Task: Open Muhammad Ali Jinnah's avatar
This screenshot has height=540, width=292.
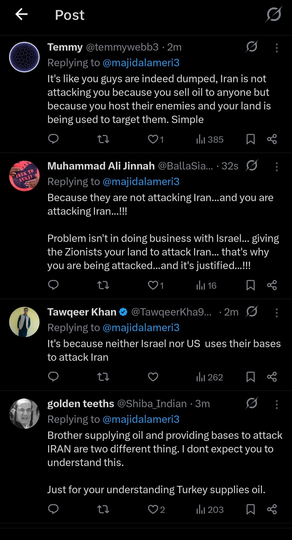Action: click(x=24, y=176)
